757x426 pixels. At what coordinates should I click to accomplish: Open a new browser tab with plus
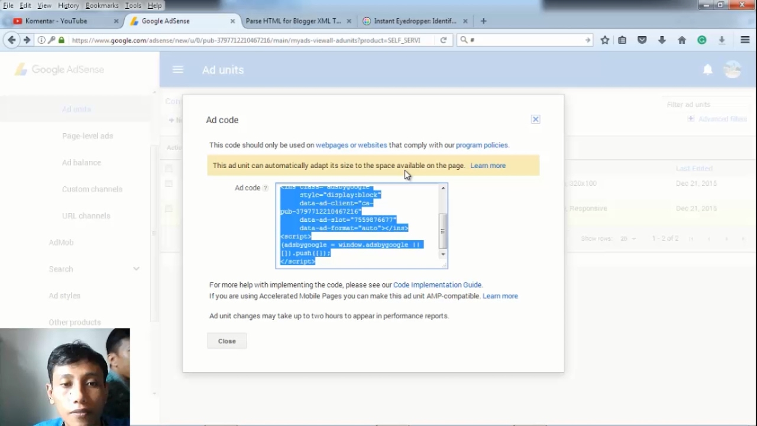(483, 21)
